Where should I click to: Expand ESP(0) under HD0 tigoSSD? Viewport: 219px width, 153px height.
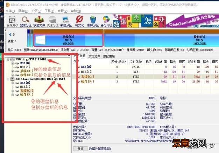[x=13, y=63]
